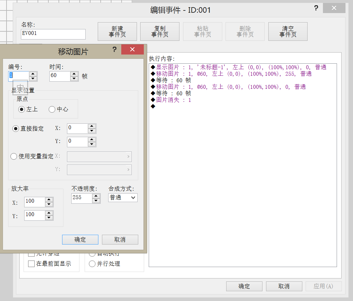Click 新建事件页 button
Screen dimensions: 353x301
117,31
